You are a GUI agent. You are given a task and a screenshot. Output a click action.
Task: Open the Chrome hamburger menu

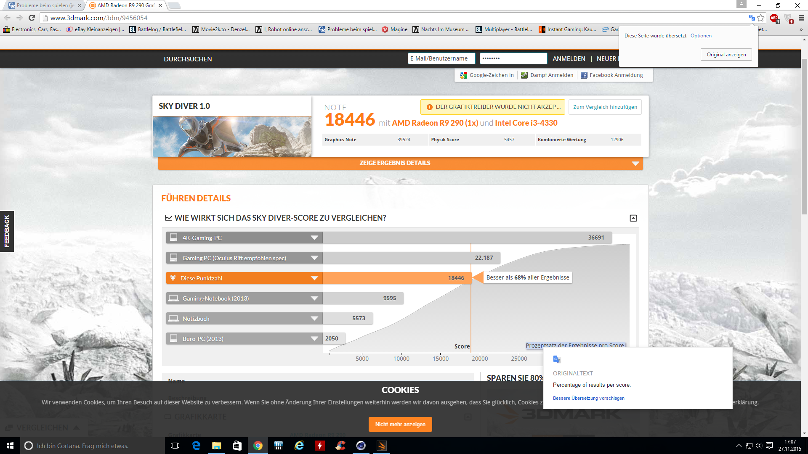[801, 18]
